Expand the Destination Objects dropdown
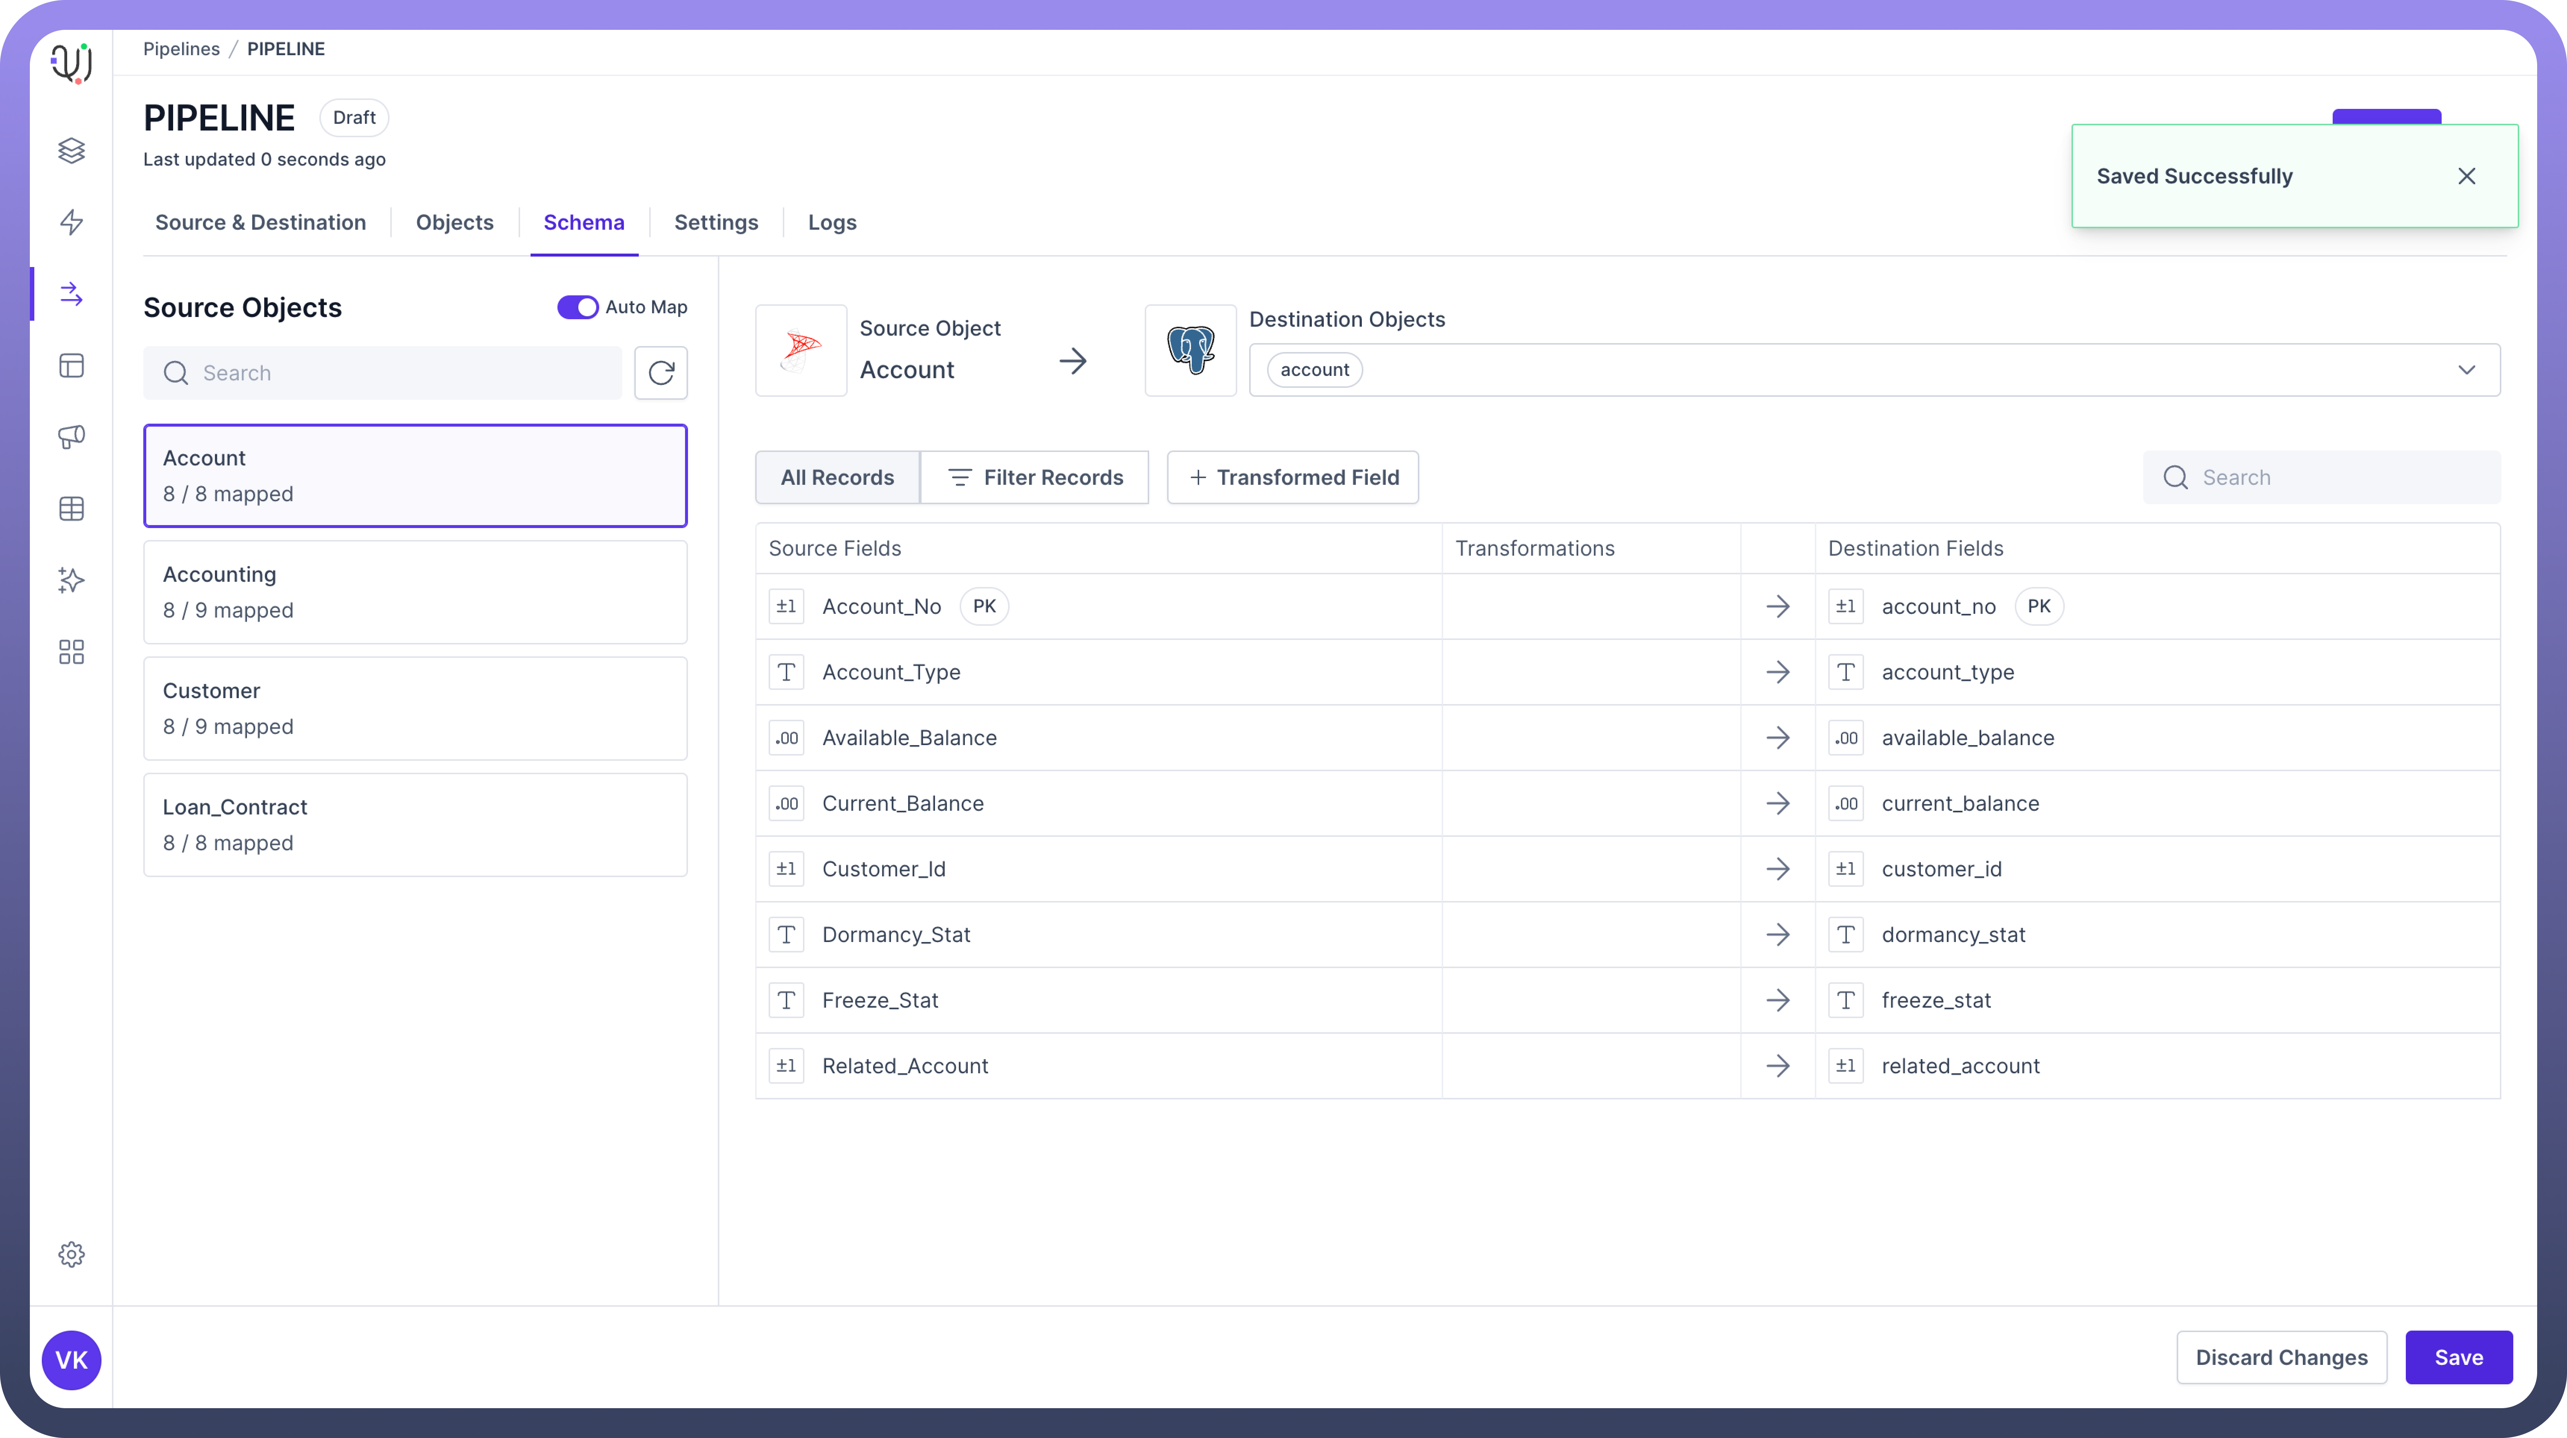This screenshot has width=2567, height=1438. (2466, 370)
